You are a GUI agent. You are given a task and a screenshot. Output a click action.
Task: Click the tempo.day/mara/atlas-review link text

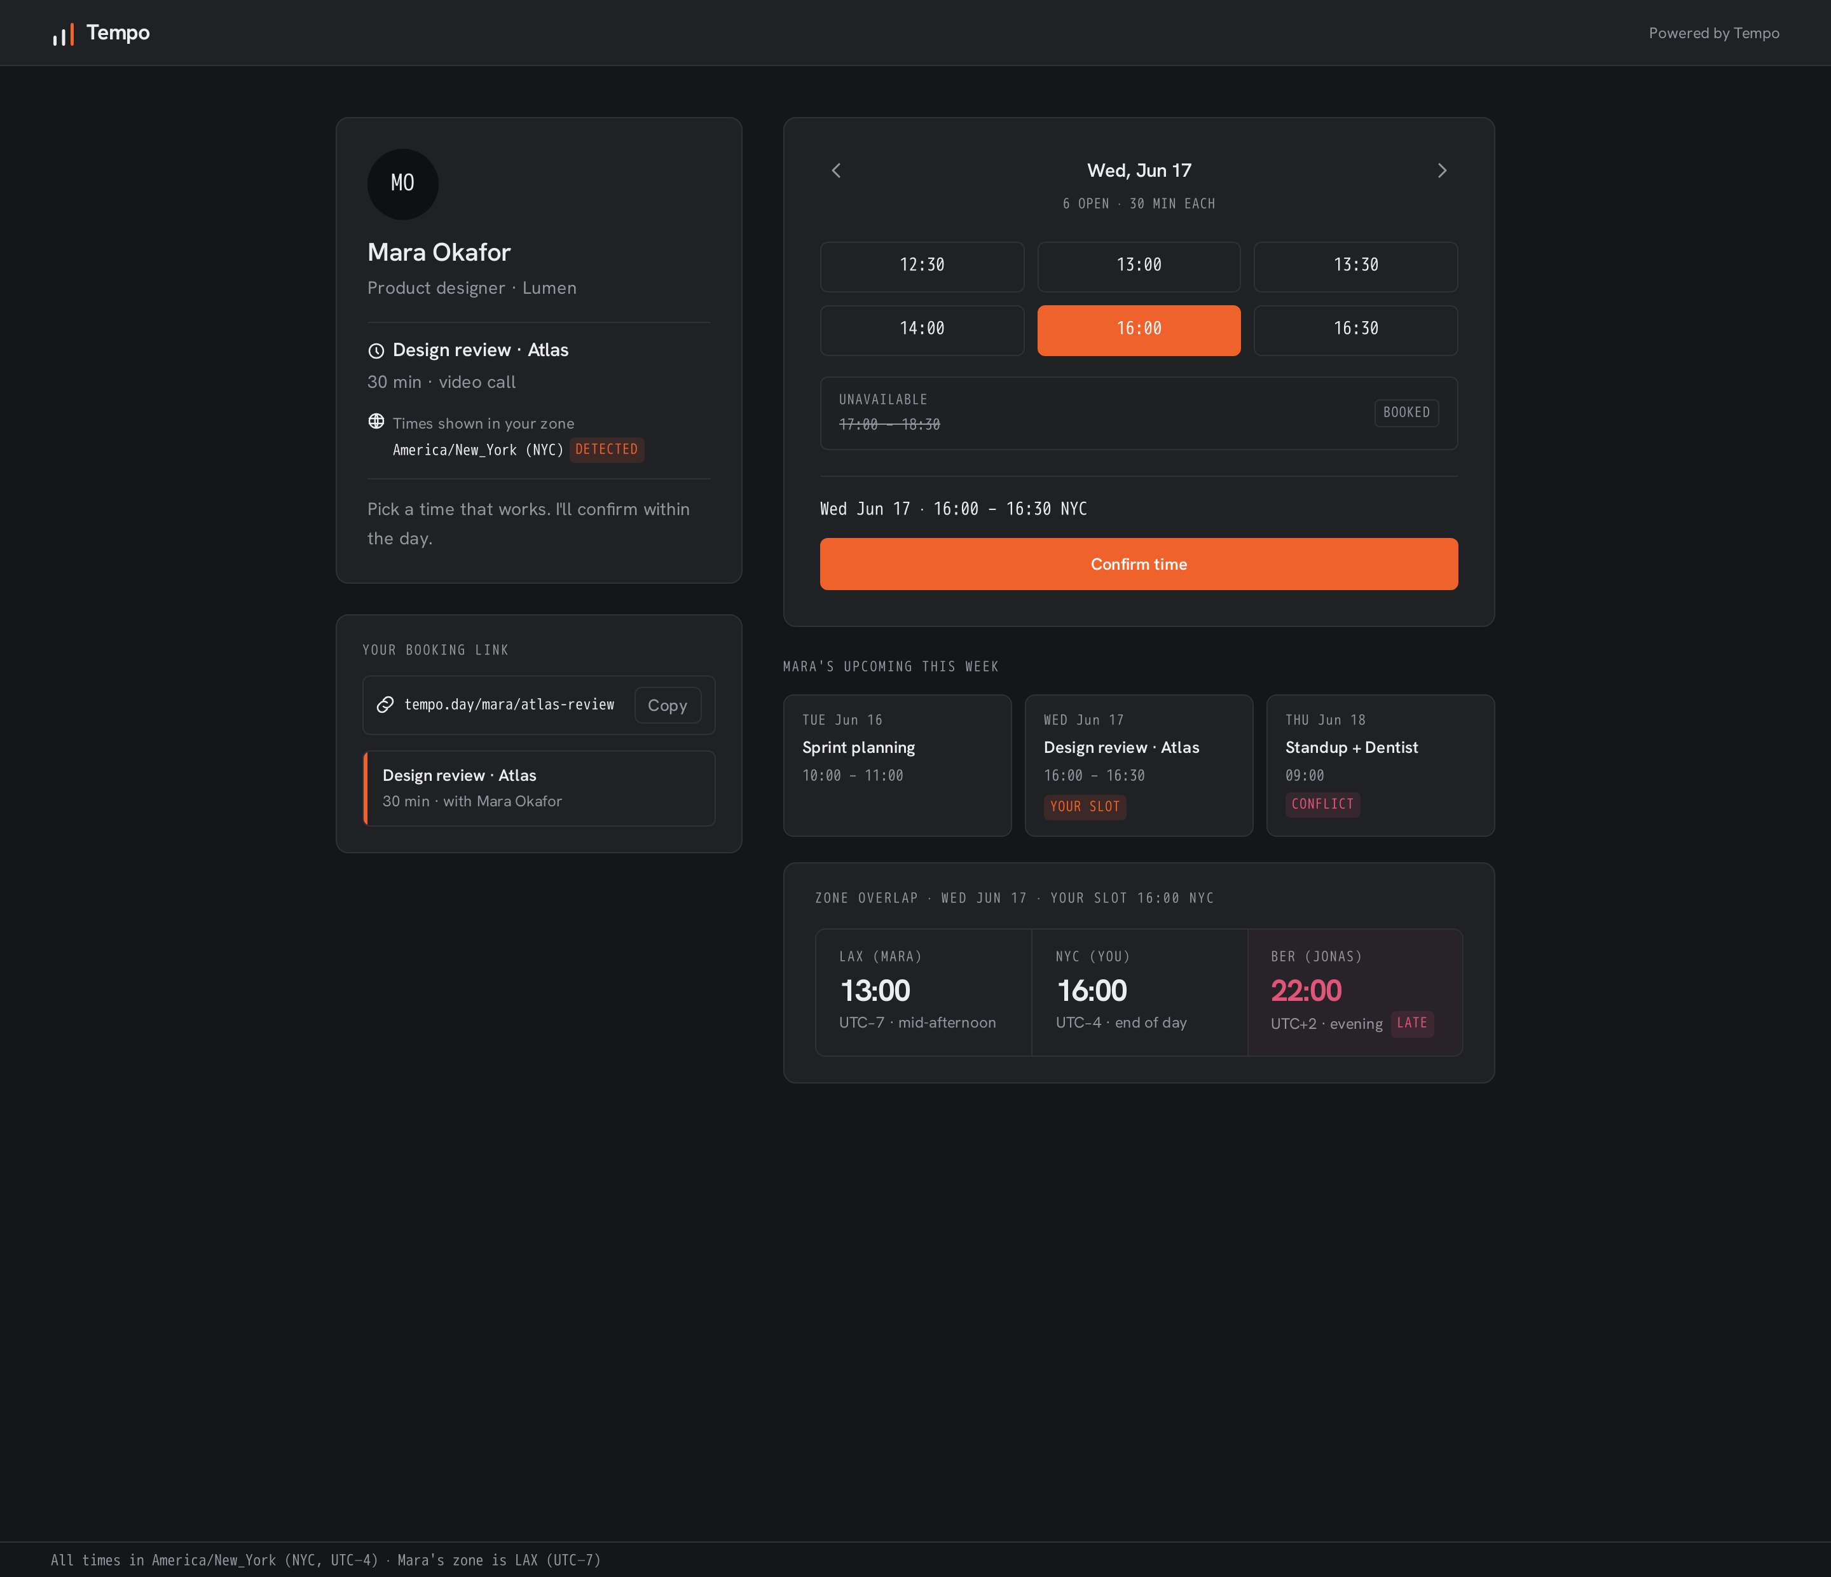tap(509, 705)
